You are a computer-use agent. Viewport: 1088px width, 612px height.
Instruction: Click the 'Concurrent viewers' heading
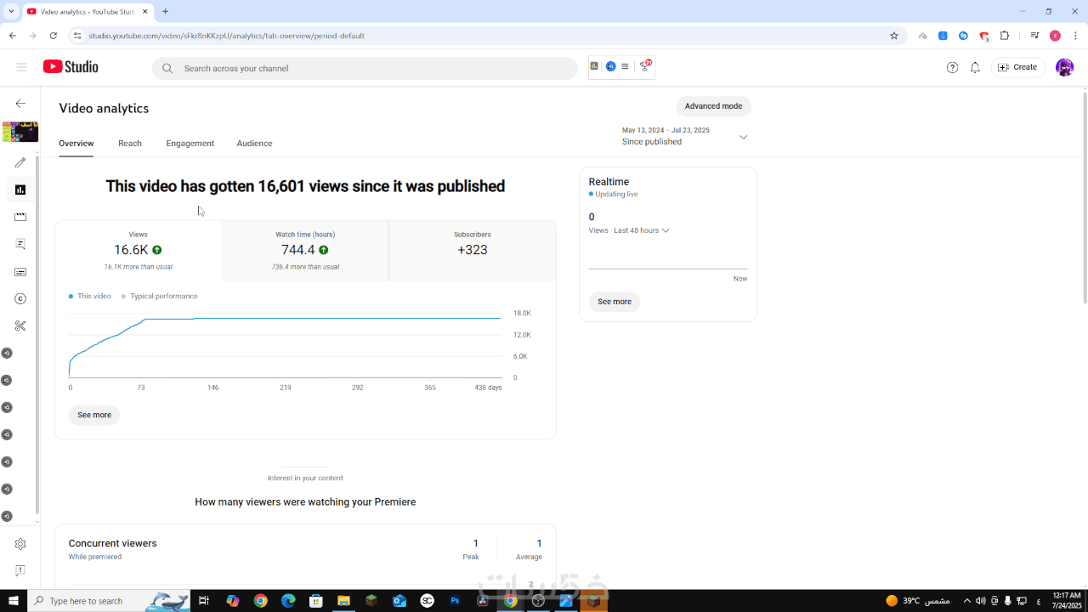click(113, 543)
